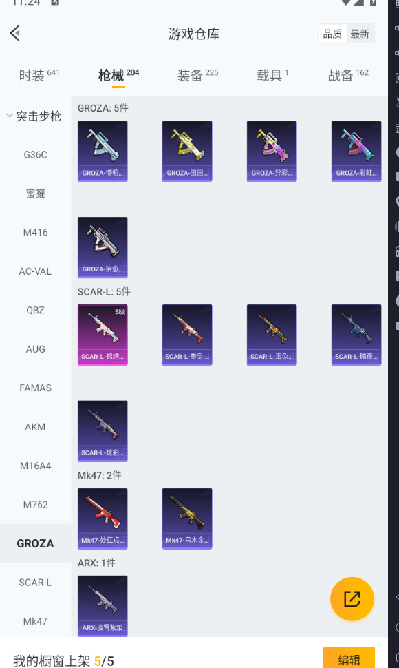Click the 编辑 button
This screenshot has height=668, width=399.
click(349, 658)
